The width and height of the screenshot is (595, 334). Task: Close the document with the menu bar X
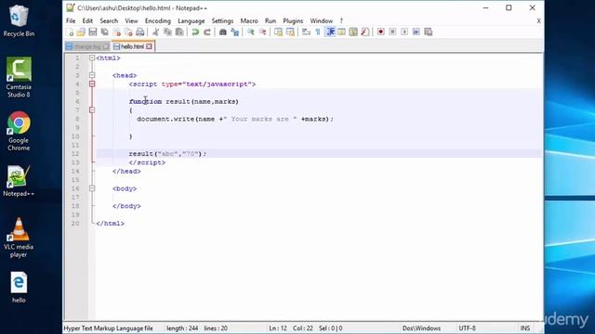[538, 20]
